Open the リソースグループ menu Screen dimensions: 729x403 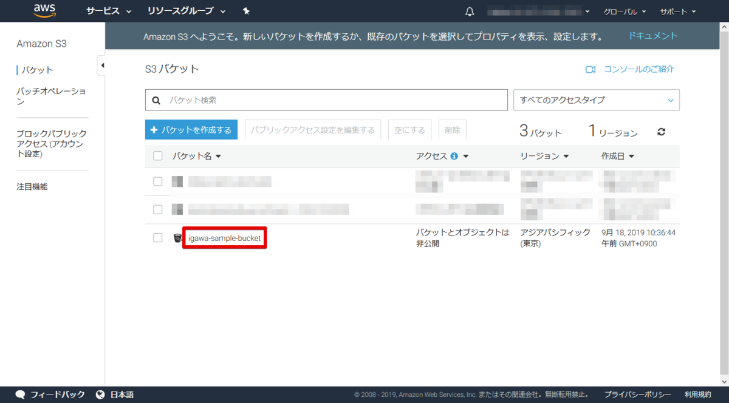coord(186,12)
